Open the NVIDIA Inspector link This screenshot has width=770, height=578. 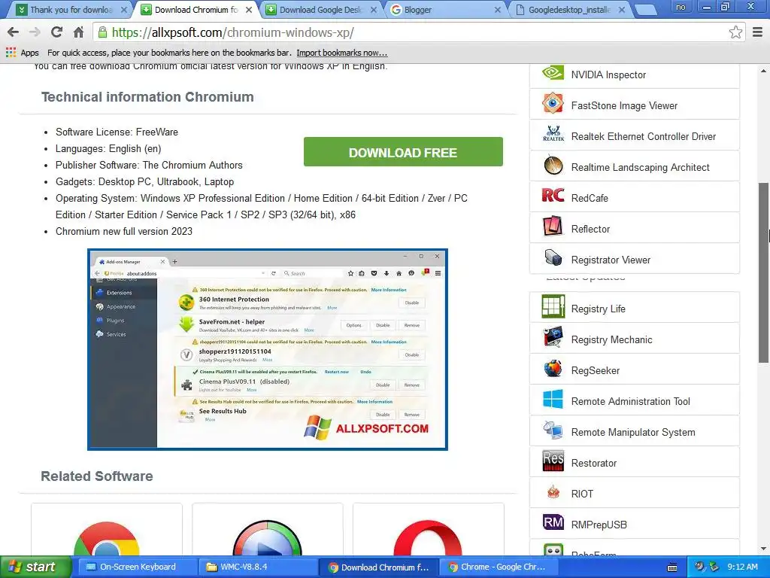coord(608,75)
